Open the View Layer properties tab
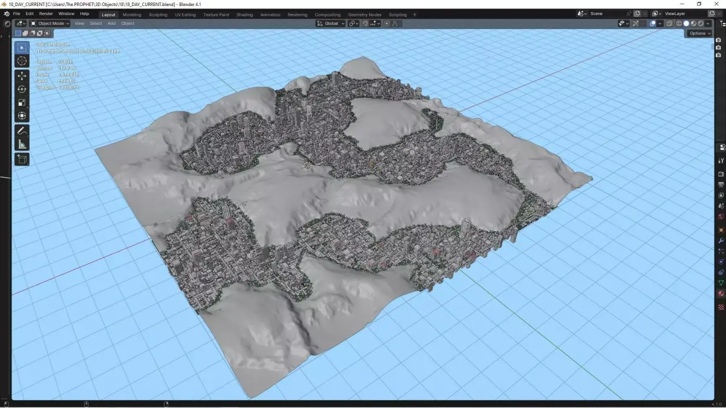Image resolution: width=726 pixels, height=408 pixels. (721, 195)
